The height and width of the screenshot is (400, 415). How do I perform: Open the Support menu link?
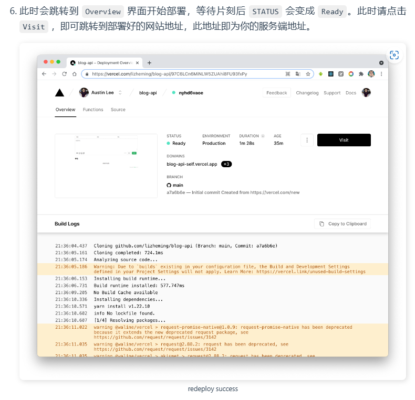(x=332, y=93)
